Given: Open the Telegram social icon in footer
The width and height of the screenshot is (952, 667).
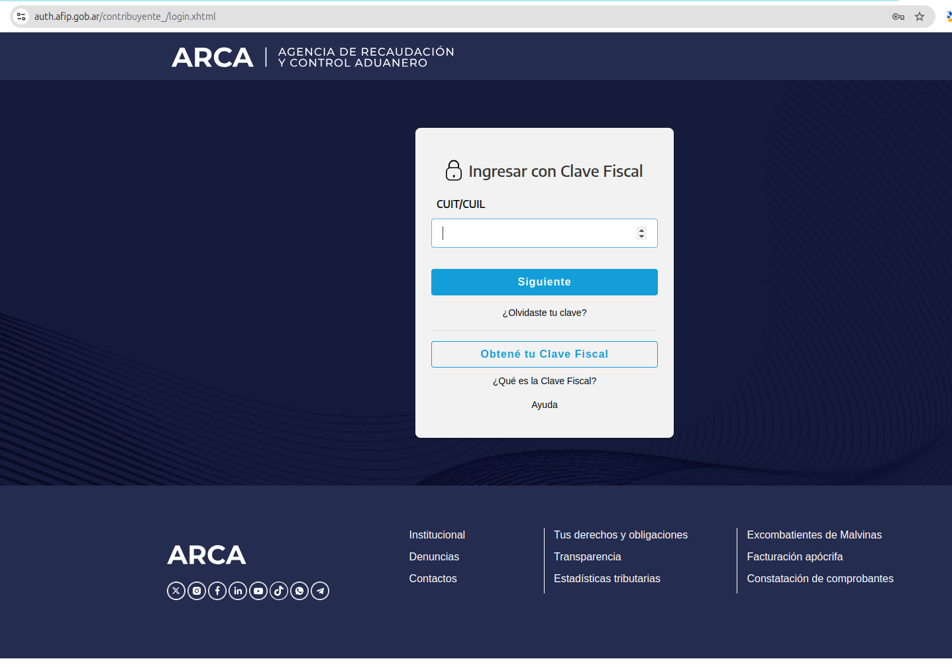Looking at the screenshot, I should point(320,591).
